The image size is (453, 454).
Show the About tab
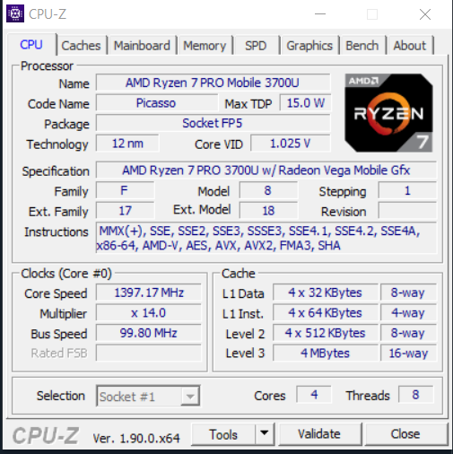click(x=410, y=46)
